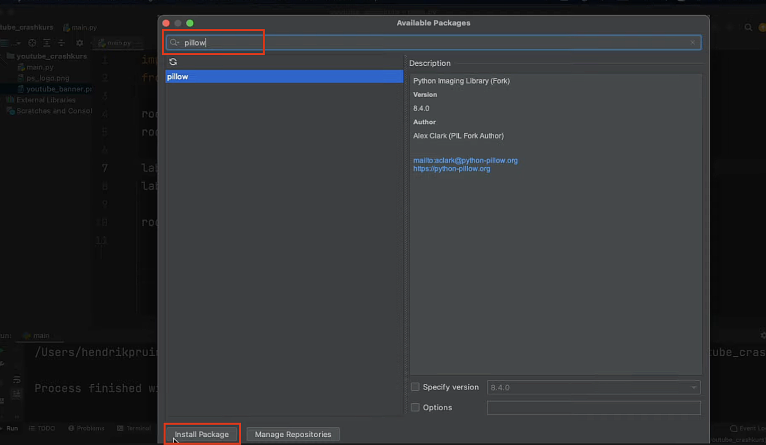Open the 8.4.0 version dropdown

[694, 387]
